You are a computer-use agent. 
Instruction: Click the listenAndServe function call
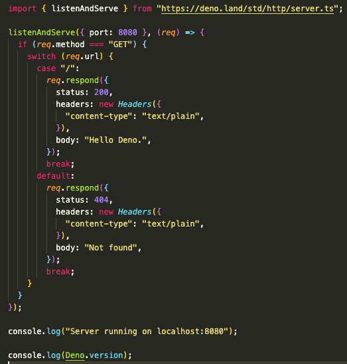coord(42,33)
